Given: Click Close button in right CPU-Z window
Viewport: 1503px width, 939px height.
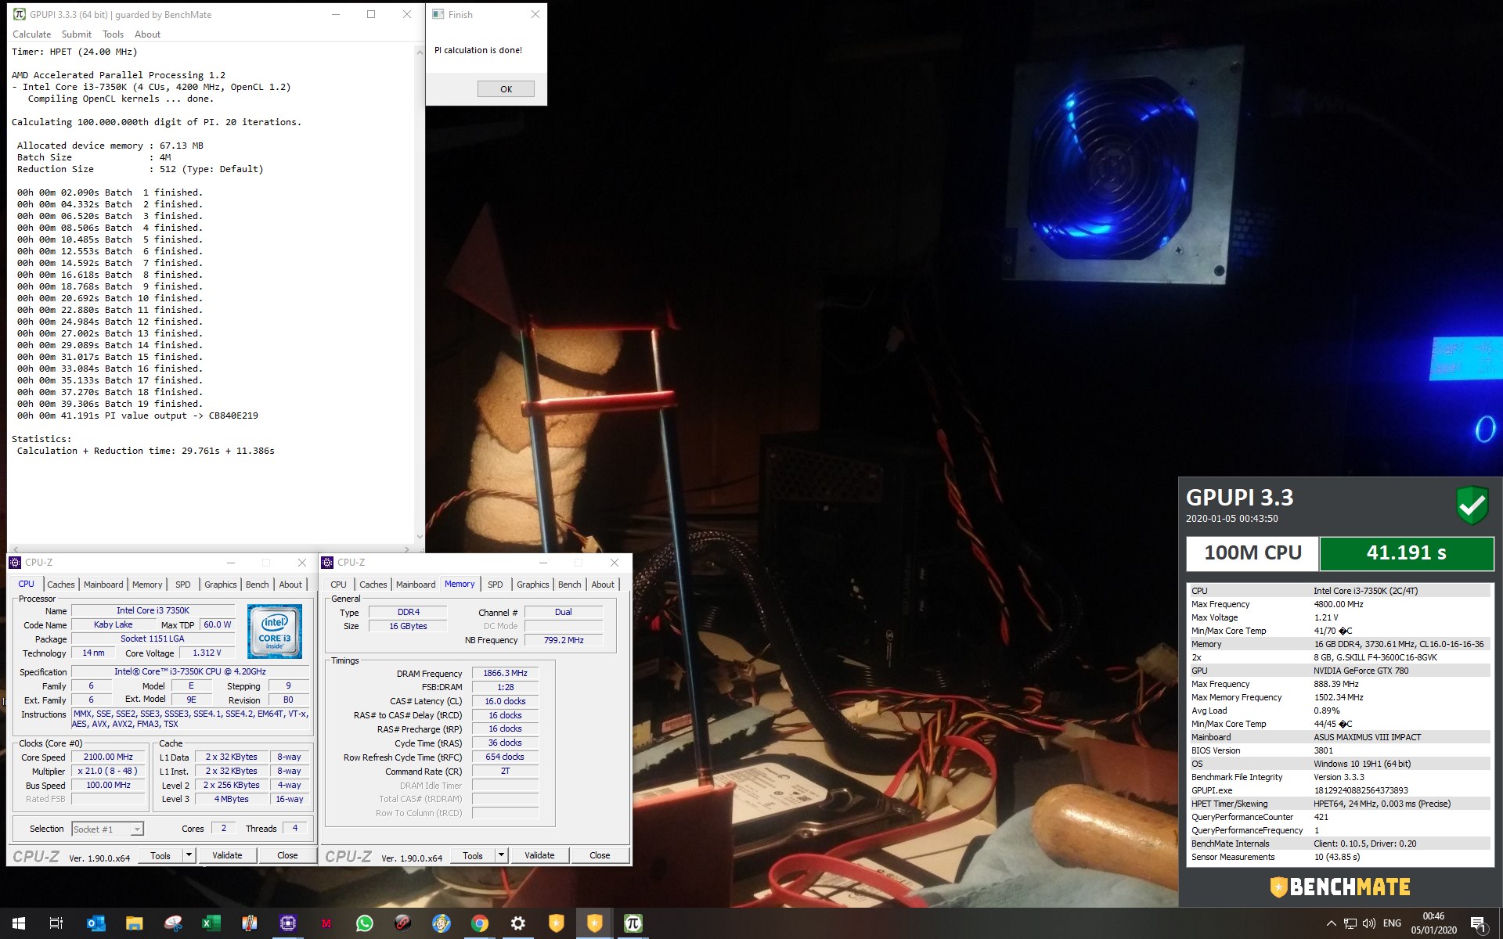Looking at the screenshot, I should point(600,855).
